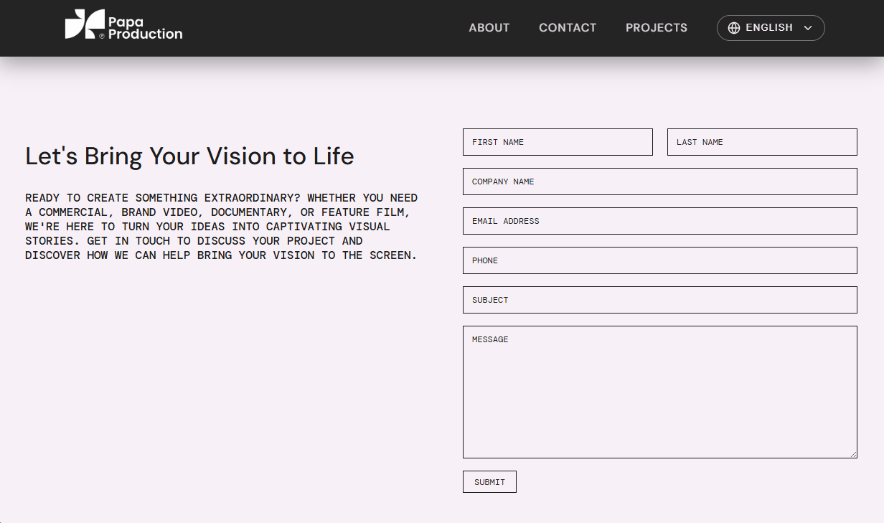884x523 pixels.
Task: Click the message box resize handle
Action: (x=854, y=453)
